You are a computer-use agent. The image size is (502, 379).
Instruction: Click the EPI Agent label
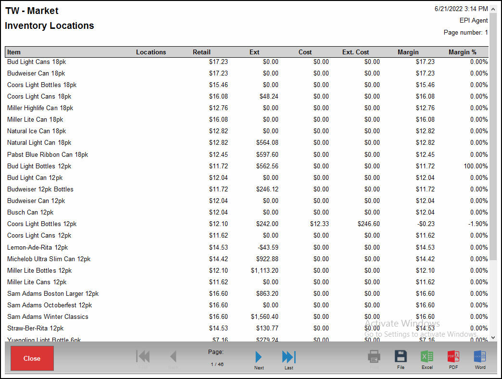[474, 21]
